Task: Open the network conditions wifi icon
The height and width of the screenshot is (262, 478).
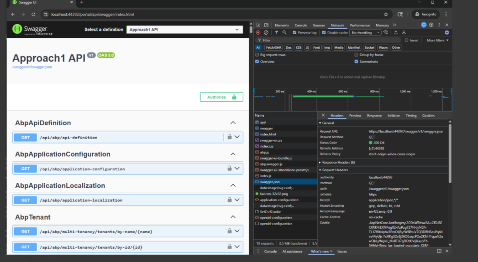Action: pyautogui.click(x=386, y=33)
